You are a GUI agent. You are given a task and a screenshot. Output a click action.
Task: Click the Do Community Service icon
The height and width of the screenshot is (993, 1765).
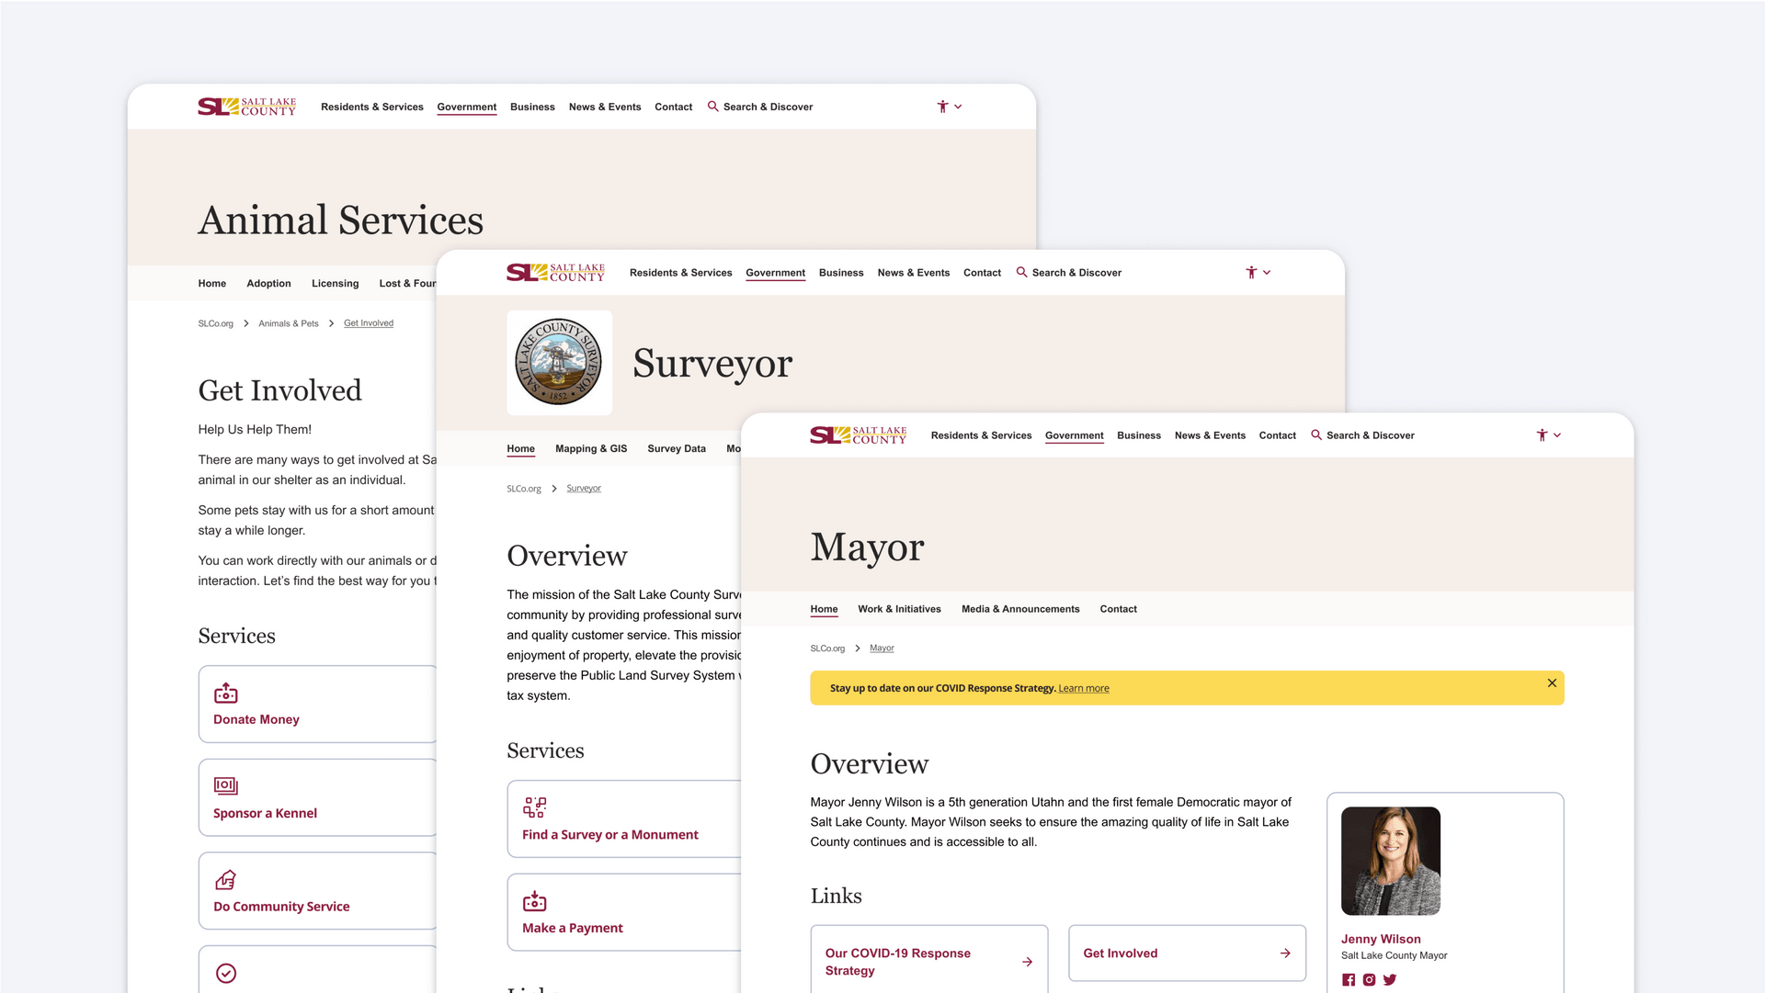[225, 880]
